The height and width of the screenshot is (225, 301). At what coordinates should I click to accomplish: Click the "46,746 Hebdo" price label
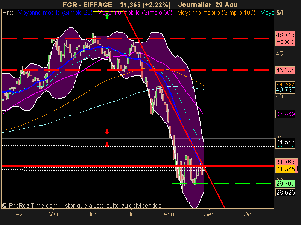[x=285, y=38]
